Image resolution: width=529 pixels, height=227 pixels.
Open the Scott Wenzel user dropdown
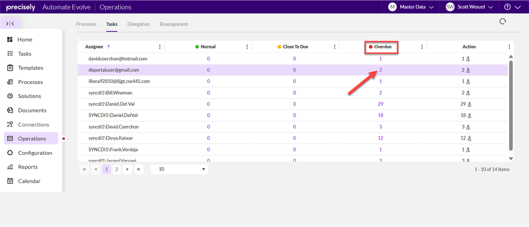click(469, 7)
